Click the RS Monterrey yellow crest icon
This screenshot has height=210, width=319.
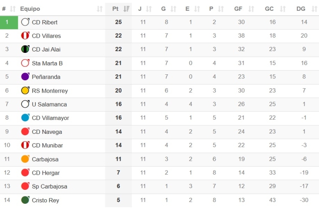(25, 90)
